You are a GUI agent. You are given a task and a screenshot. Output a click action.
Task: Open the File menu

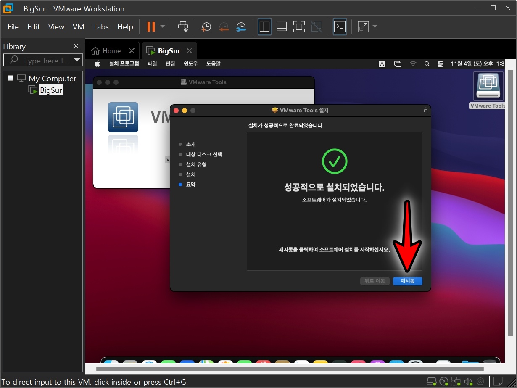coord(13,27)
